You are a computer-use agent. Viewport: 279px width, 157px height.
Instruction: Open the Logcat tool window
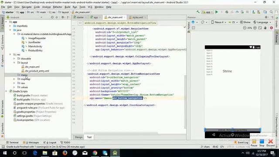pos(50,143)
